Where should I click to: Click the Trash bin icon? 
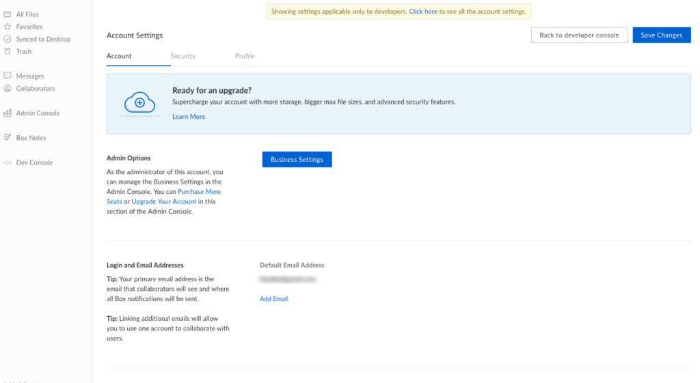coord(7,51)
